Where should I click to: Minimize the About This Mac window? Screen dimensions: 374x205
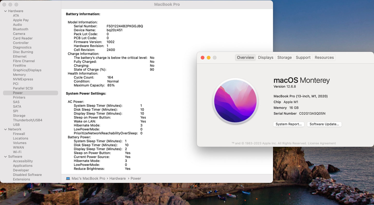point(209,58)
